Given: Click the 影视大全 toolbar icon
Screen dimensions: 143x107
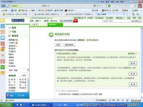Looking at the screenshot, I should coord(103,10).
